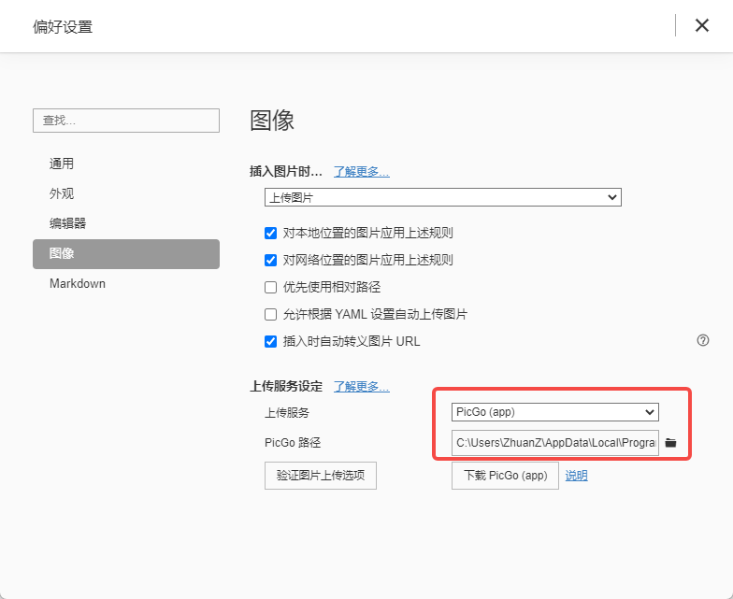Click the folder icon beside PicGo path
Viewport: 733px width, 599px height.
click(x=671, y=443)
